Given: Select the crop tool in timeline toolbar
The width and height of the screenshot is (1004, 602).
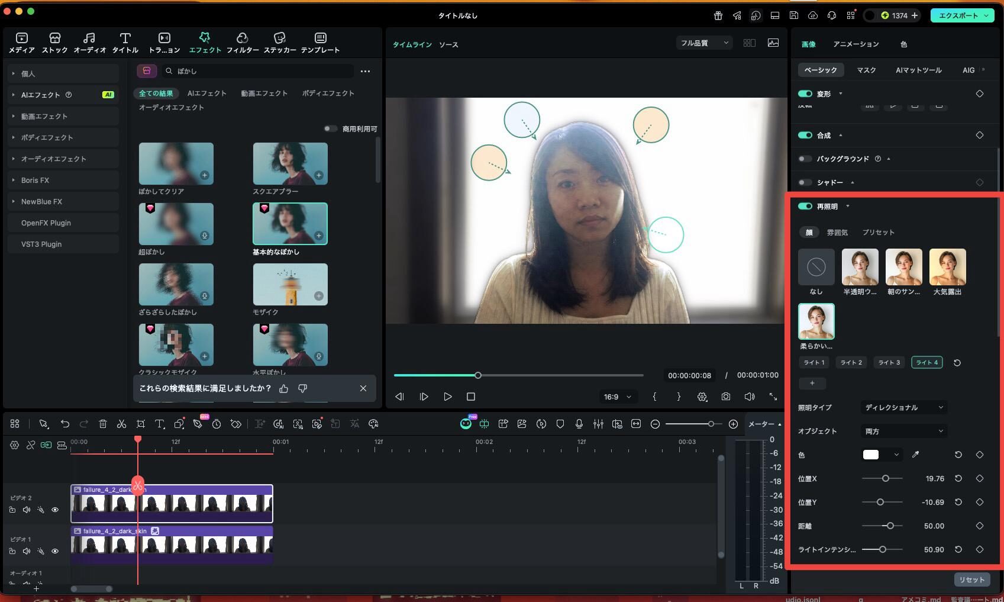Looking at the screenshot, I should (140, 424).
